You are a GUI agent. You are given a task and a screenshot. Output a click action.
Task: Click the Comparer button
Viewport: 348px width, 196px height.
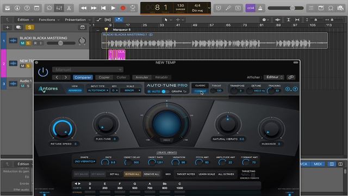(83, 77)
